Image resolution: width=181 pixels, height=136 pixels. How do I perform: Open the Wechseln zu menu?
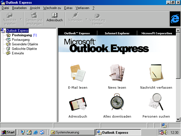pyautogui.click(x=52, y=8)
